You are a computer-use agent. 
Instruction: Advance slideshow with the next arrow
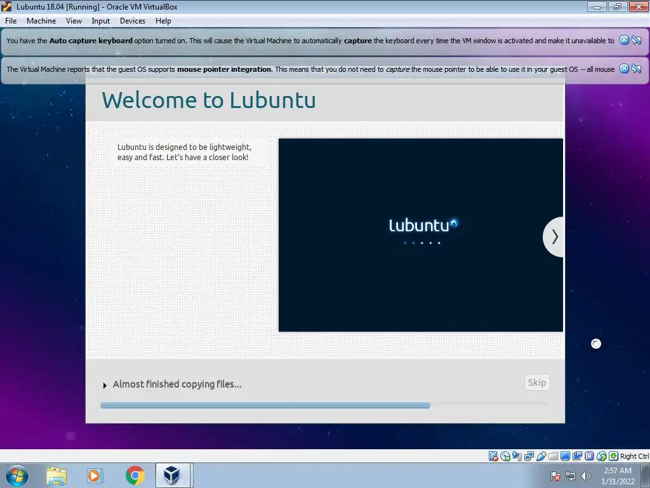point(554,237)
